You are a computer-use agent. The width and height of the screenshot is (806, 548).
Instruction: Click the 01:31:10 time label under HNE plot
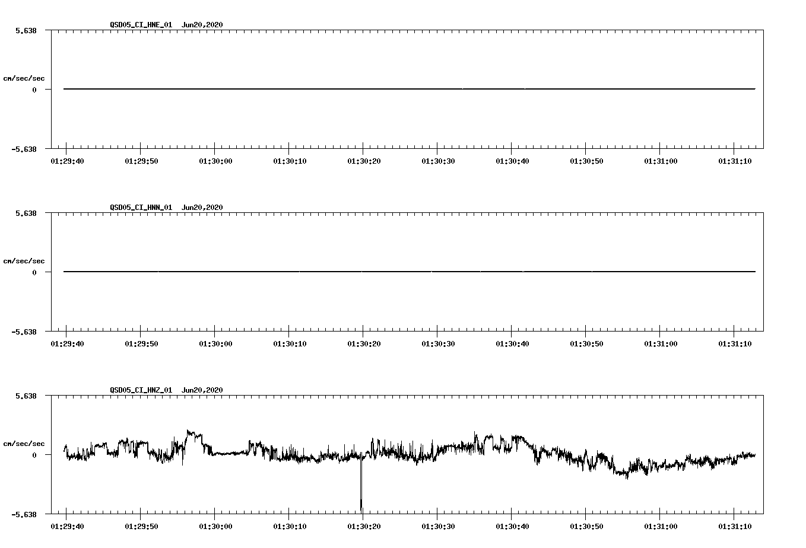tap(734, 161)
